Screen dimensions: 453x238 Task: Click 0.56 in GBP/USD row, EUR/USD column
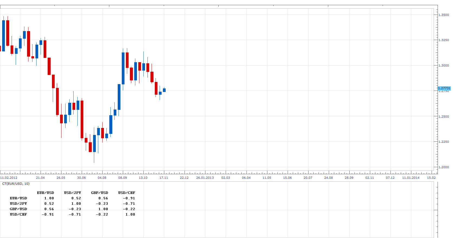49,209
